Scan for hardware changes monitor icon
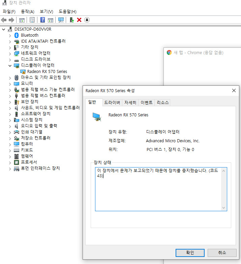Image resolution: width=241 pixels, height=264 pixels. pos(61,20)
